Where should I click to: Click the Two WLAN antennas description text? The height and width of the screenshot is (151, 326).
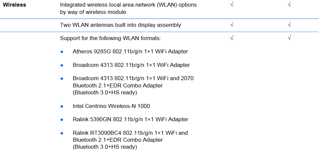120,25
